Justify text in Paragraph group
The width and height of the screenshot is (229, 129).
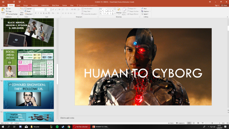click(71, 13)
